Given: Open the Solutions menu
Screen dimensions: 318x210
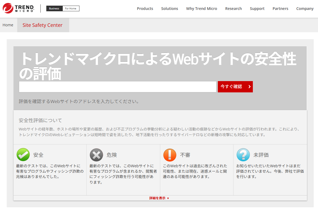Looking at the screenshot, I should (x=170, y=9).
